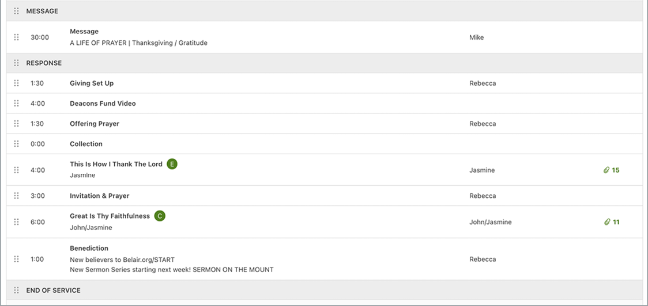Grab drag handle for Deacons Fund Video

click(17, 104)
